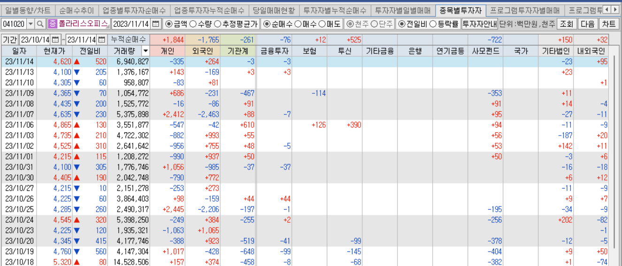Click the 기타법인 column header
Viewport: 622px width, 266px height.
point(555,51)
